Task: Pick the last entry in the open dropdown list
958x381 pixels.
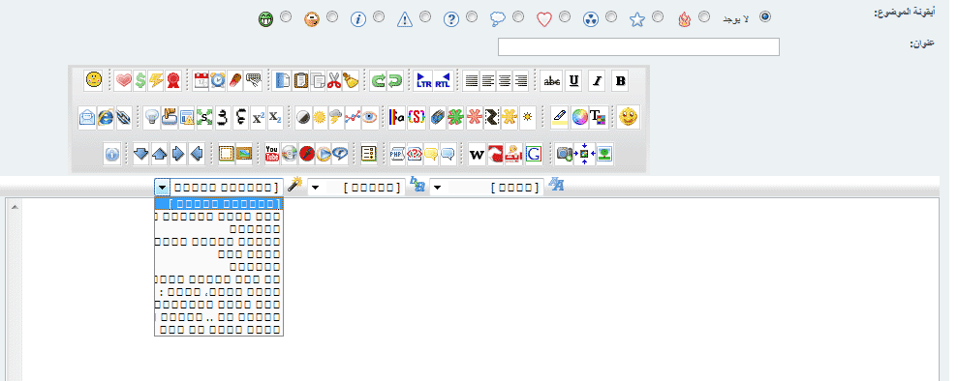Action: (219, 329)
